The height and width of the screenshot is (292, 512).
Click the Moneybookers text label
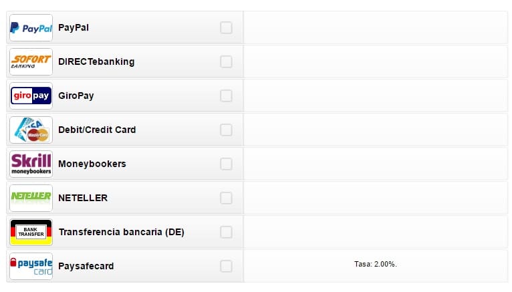coord(92,164)
